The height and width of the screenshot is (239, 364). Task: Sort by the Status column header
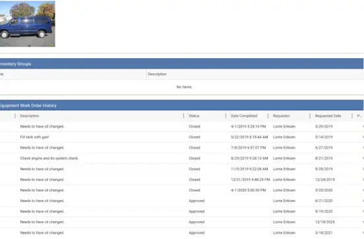(194, 116)
